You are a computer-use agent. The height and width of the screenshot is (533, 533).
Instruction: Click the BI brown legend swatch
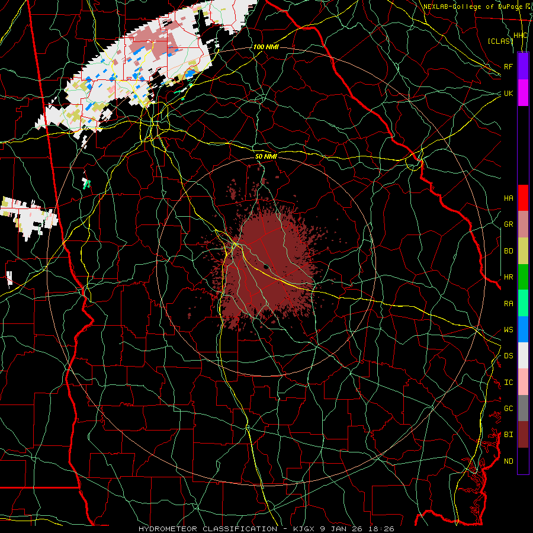tap(523, 435)
